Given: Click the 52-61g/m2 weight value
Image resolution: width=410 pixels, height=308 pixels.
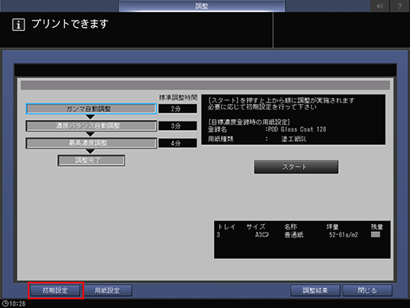Looking at the screenshot, I should [x=343, y=235].
